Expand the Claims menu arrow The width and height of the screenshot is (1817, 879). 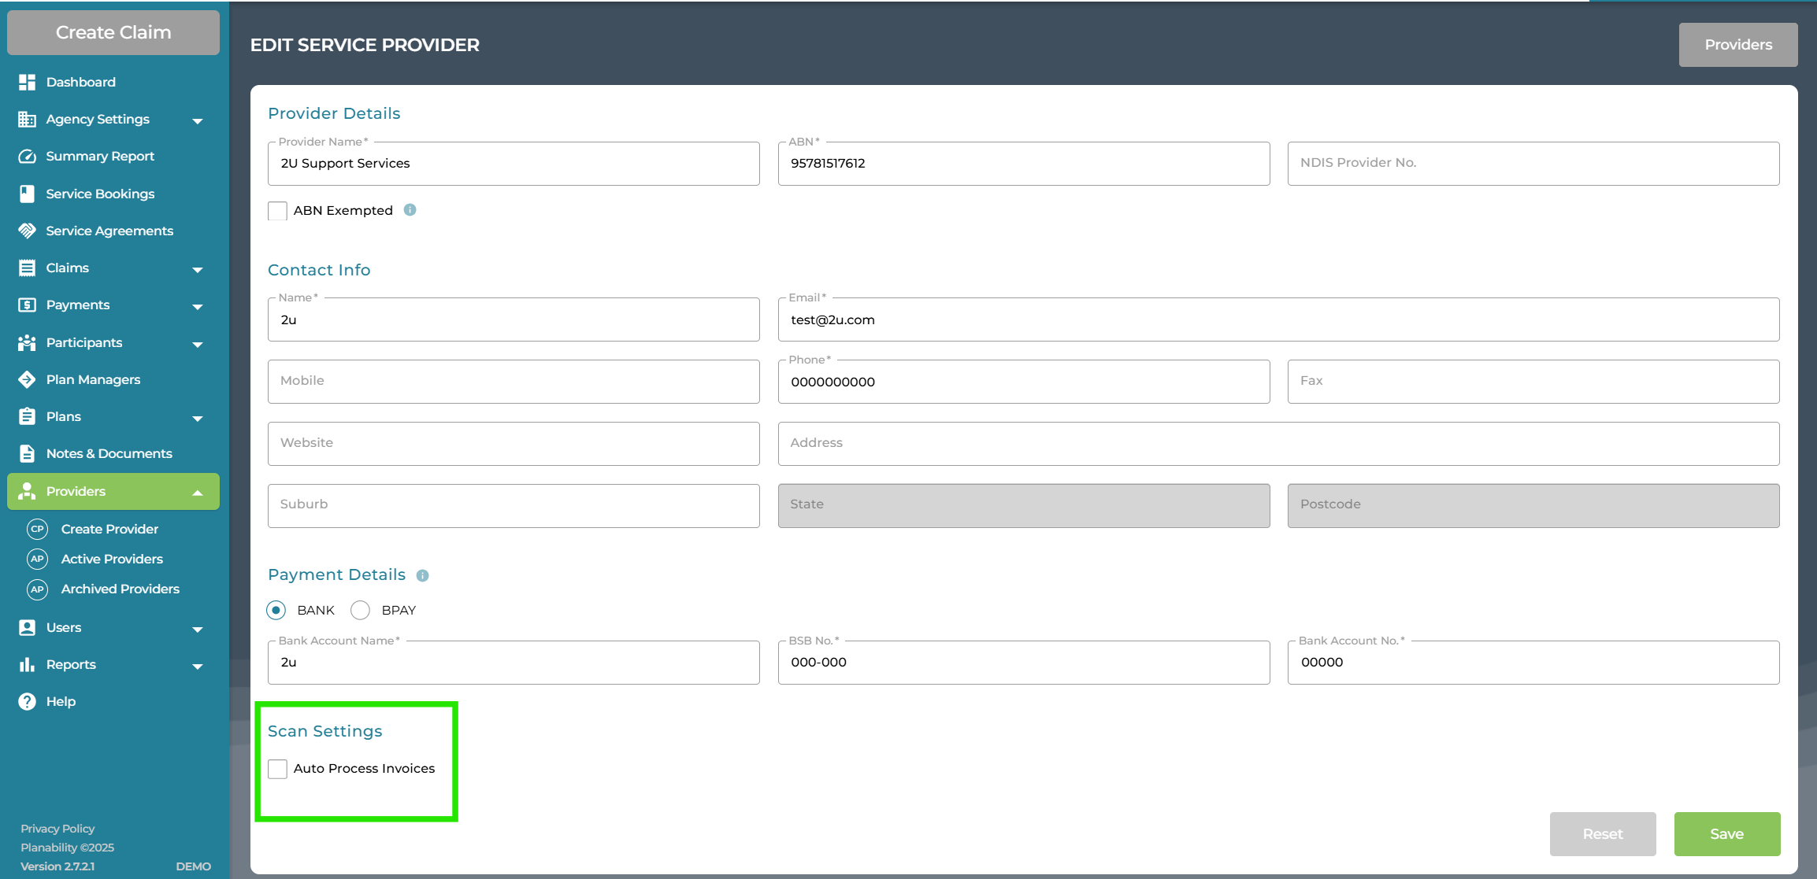click(198, 269)
